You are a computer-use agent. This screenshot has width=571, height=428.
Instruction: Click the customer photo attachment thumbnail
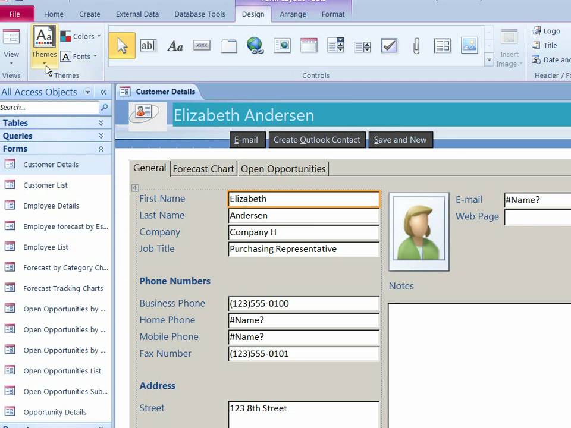coord(419,232)
